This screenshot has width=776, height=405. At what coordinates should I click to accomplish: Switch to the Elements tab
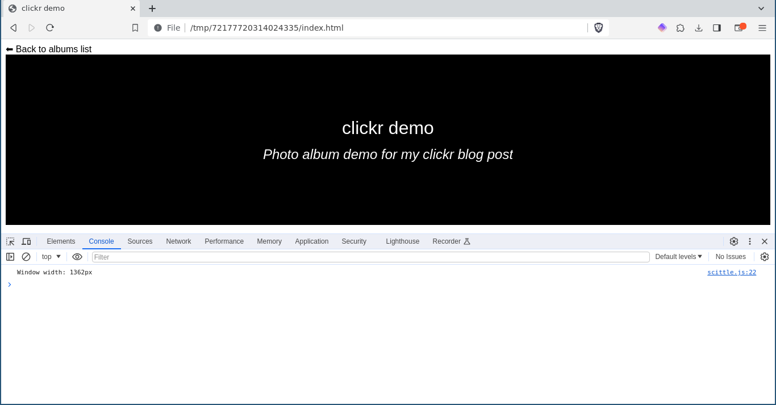point(61,241)
